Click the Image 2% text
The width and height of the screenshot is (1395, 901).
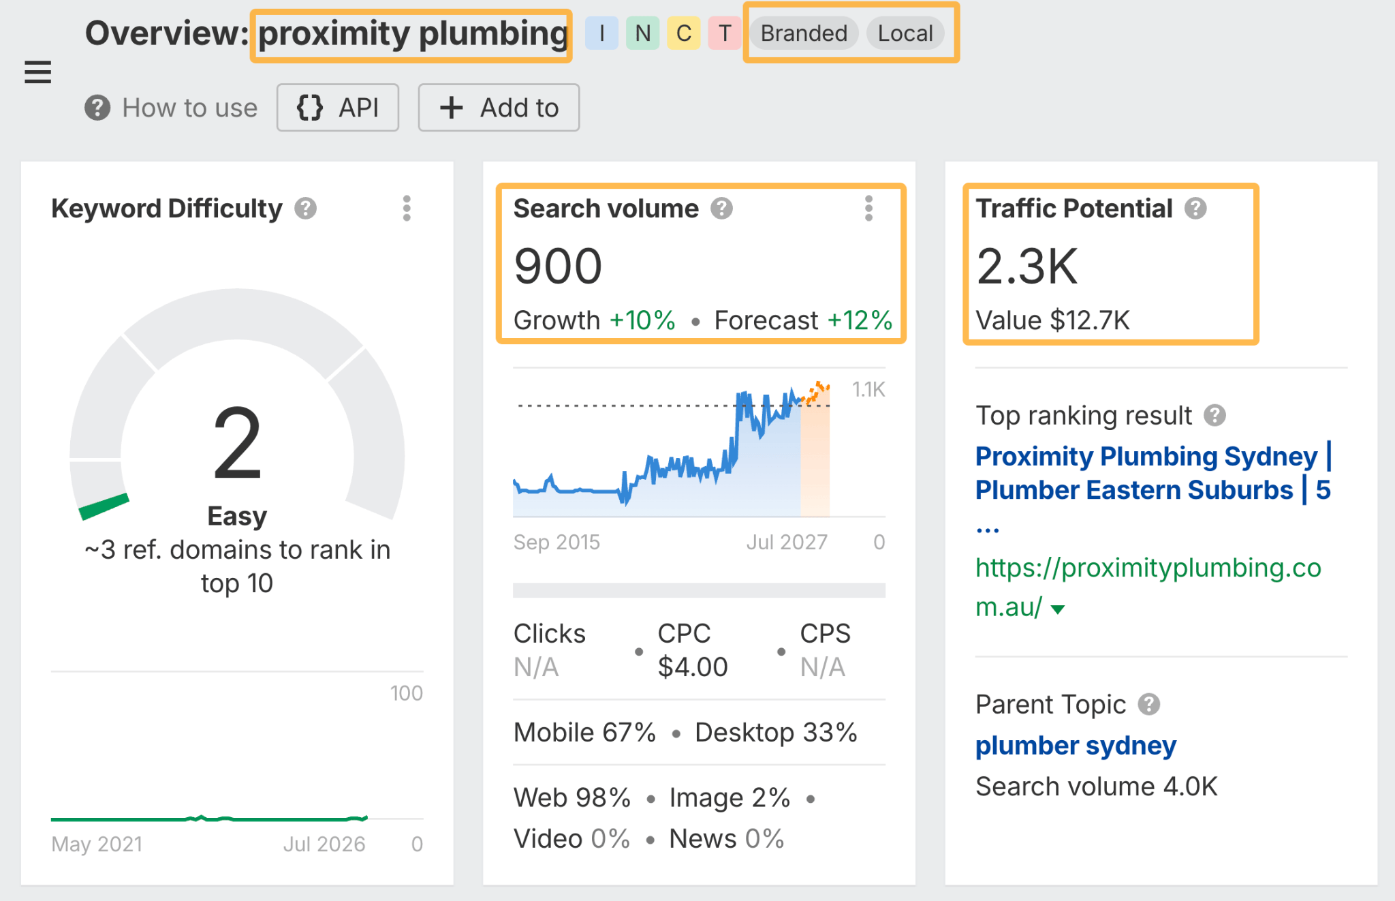click(730, 797)
